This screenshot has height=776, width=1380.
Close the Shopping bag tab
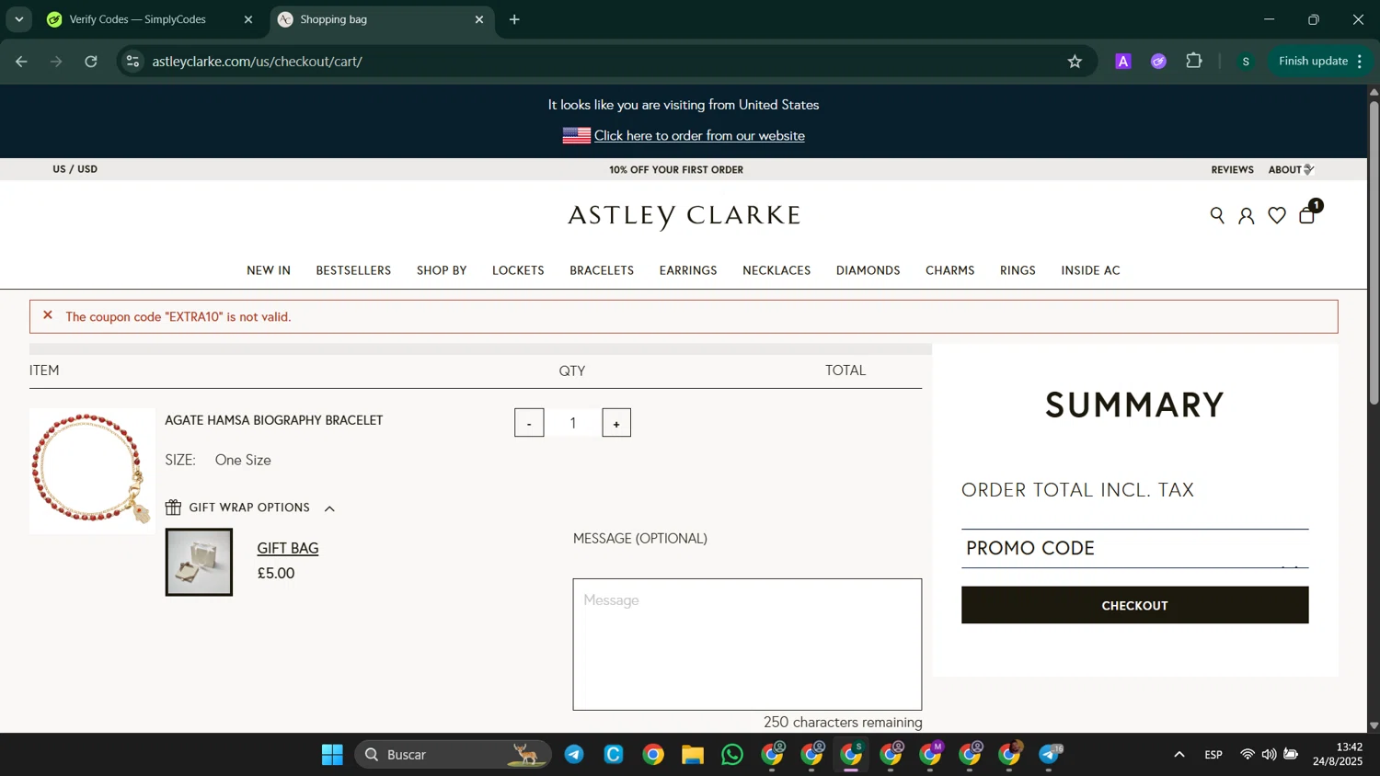click(479, 19)
